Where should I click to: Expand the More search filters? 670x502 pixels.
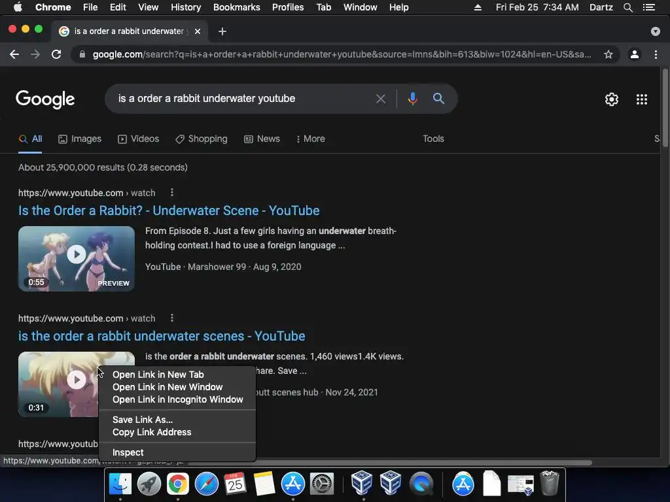click(311, 139)
